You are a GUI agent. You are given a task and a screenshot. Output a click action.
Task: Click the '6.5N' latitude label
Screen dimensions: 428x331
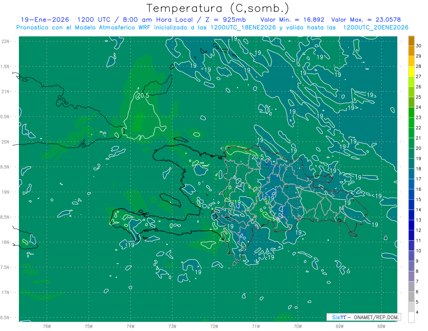point(5,318)
